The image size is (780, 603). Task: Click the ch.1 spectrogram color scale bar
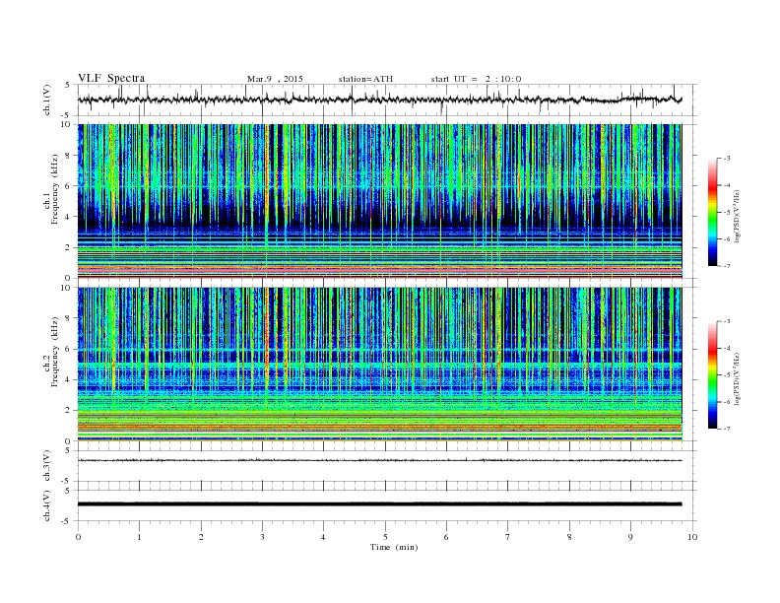712,213
